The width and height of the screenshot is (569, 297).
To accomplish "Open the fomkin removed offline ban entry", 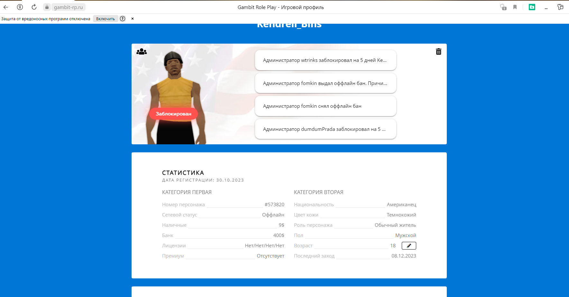I will coord(325,106).
